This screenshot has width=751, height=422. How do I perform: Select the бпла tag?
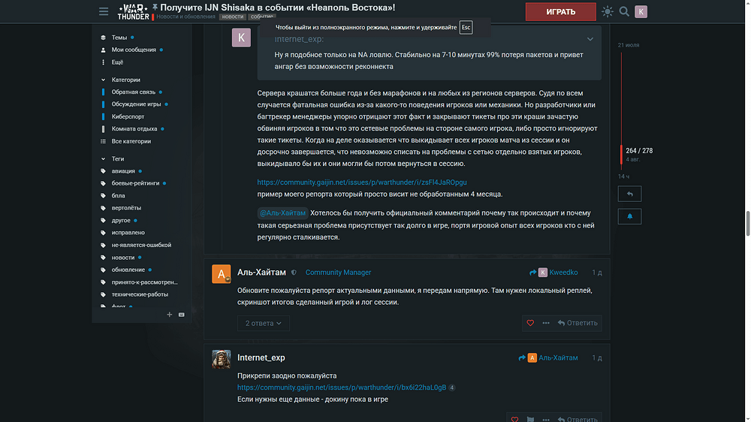pos(119,196)
